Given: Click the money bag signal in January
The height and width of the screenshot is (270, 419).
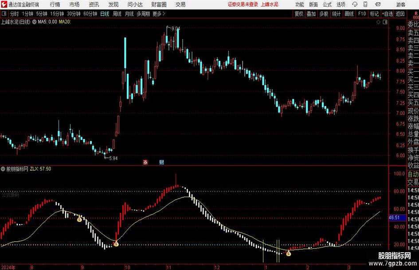Looking at the screenshot, I should (288, 253).
